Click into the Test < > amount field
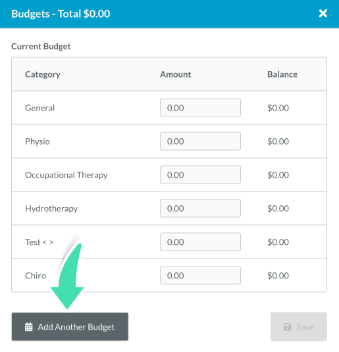This screenshot has width=339, height=352. (200, 241)
